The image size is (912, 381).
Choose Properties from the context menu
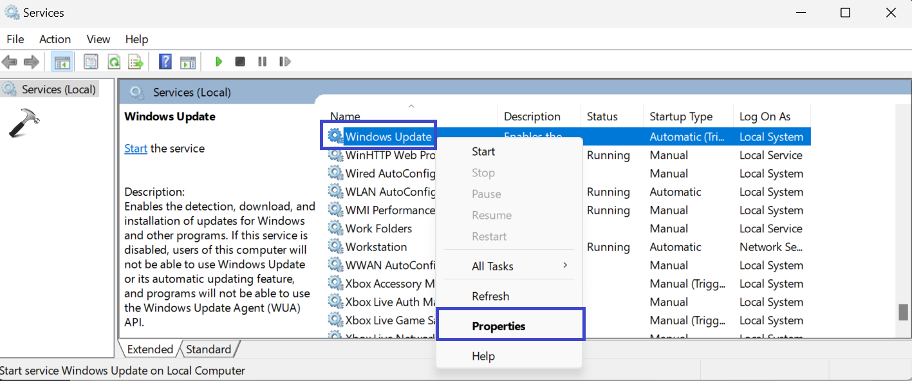[499, 326]
